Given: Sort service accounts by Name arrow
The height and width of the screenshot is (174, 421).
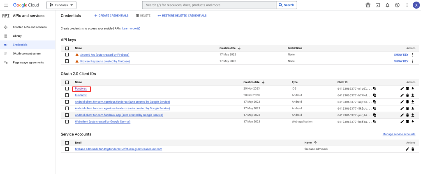Looking at the screenshot, I should pos(315,143).
